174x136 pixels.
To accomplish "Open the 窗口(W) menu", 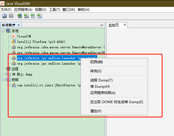I will point(69,10).
